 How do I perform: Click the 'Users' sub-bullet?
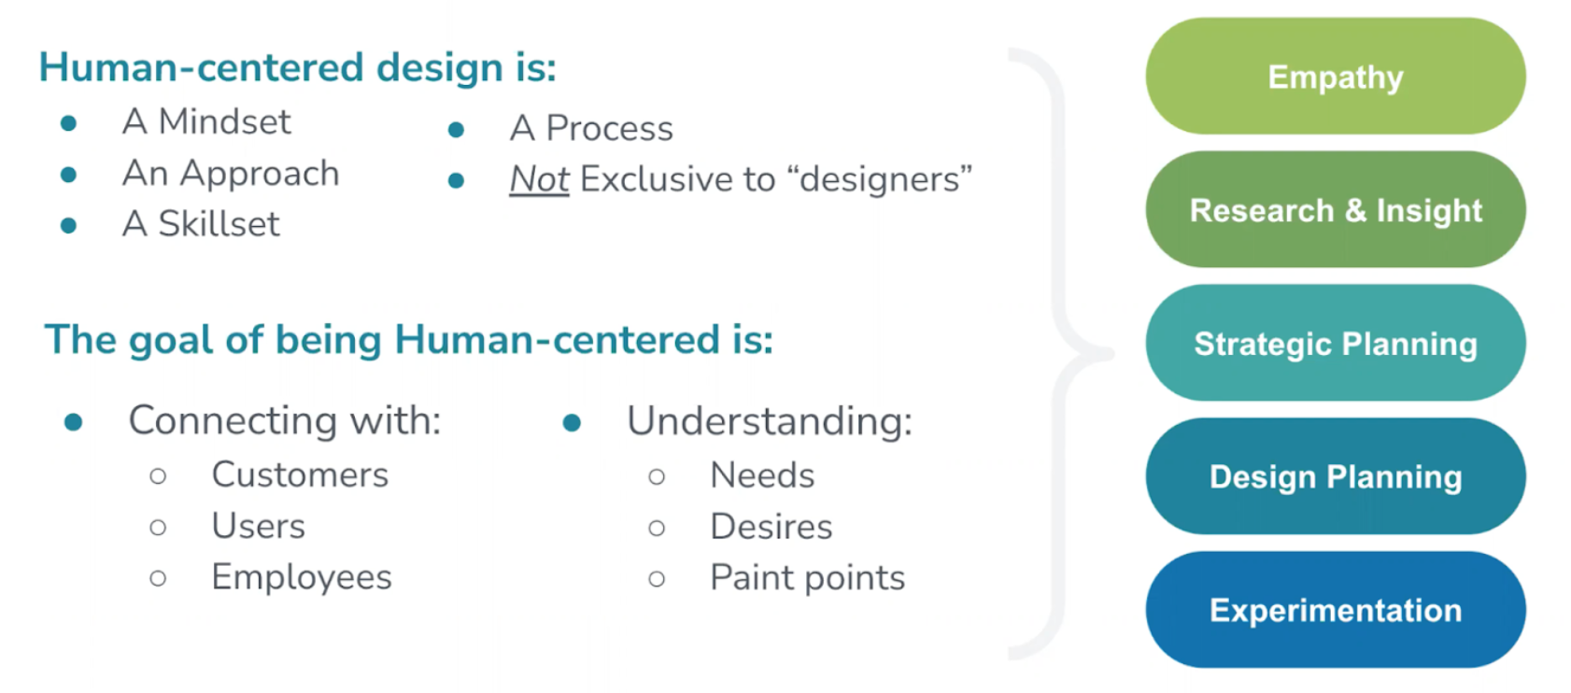coord(259,527)
